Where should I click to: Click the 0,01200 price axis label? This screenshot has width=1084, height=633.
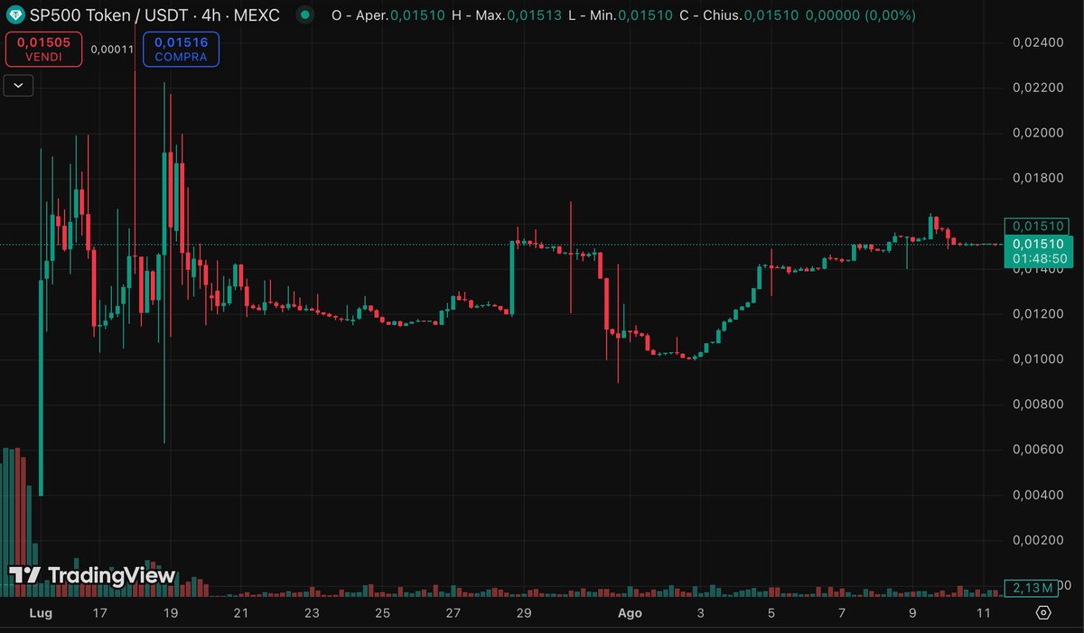pyautogui.click(x=1037, y=314)
